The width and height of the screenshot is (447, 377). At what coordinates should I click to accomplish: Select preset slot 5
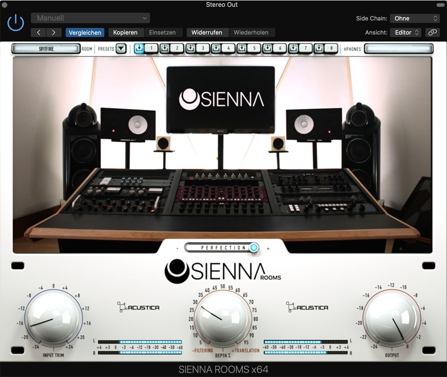pyautogui.click(x=254, y=49)
